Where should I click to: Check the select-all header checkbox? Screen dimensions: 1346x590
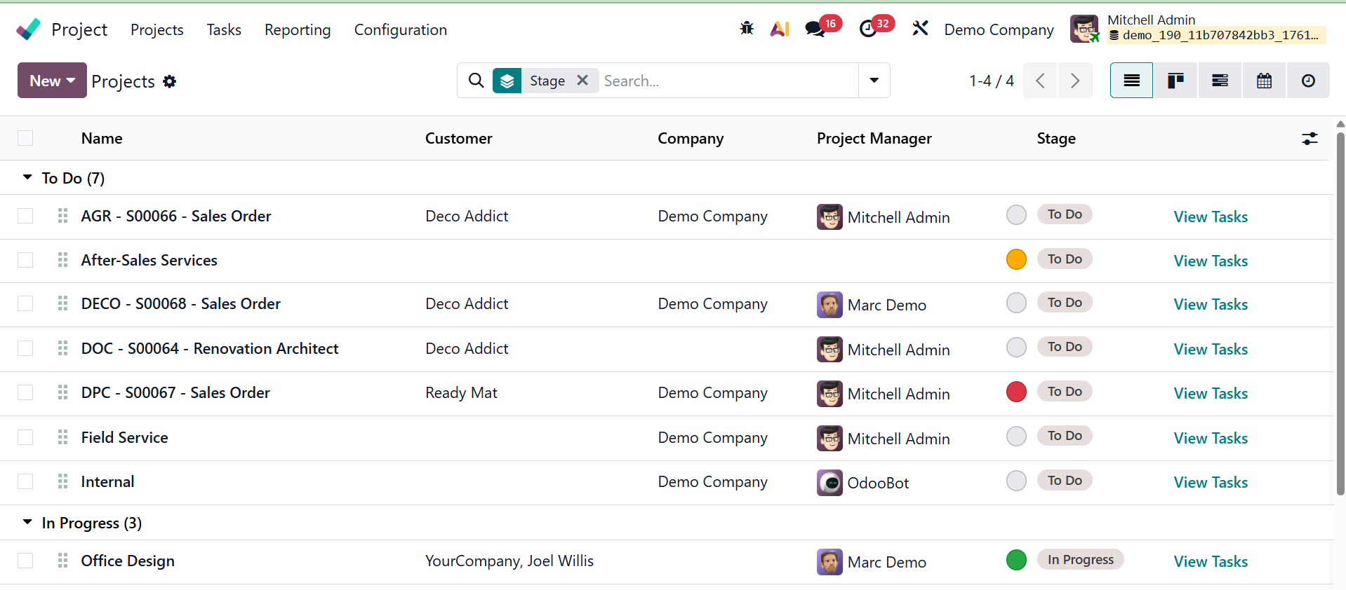point(25,138)
